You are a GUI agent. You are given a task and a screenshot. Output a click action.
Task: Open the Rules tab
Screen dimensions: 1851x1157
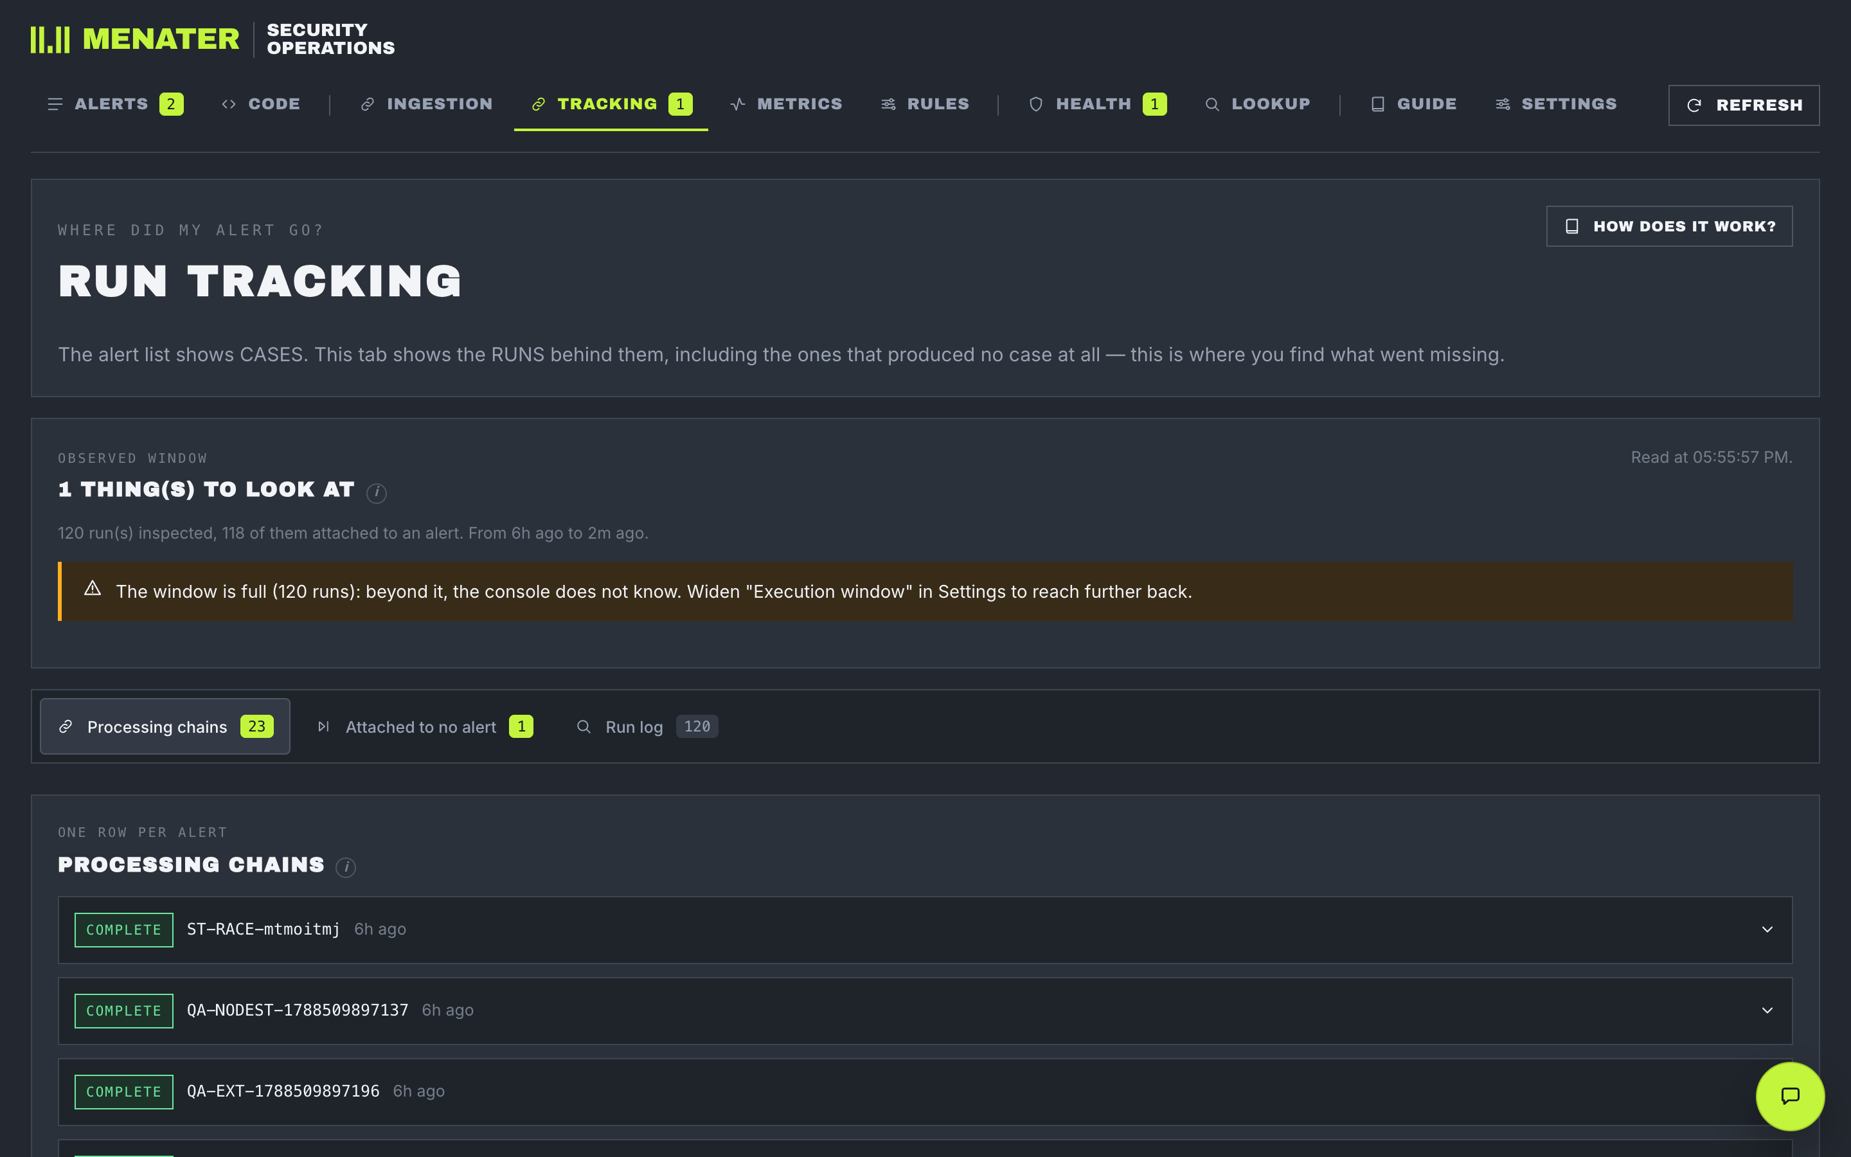click(x=925, y=104)
